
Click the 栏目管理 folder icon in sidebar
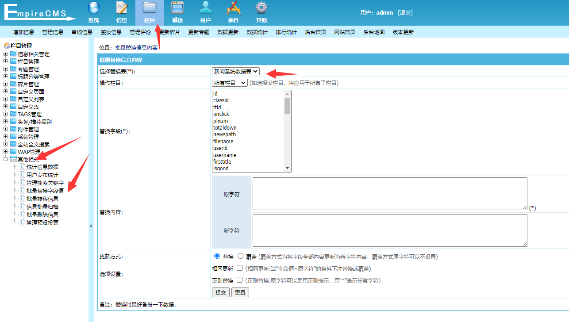click(x=13, y=61)
